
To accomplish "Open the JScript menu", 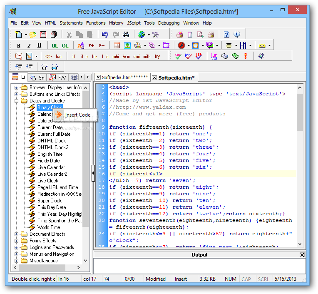I will pos(134,23).
